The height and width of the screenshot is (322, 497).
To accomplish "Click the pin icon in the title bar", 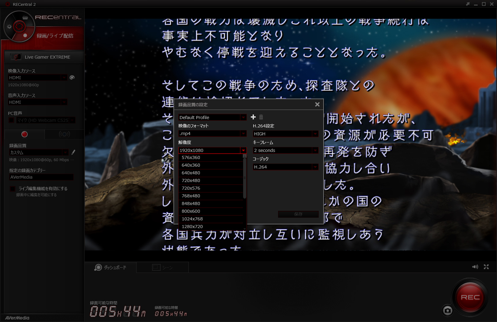I will click(468, 4).
